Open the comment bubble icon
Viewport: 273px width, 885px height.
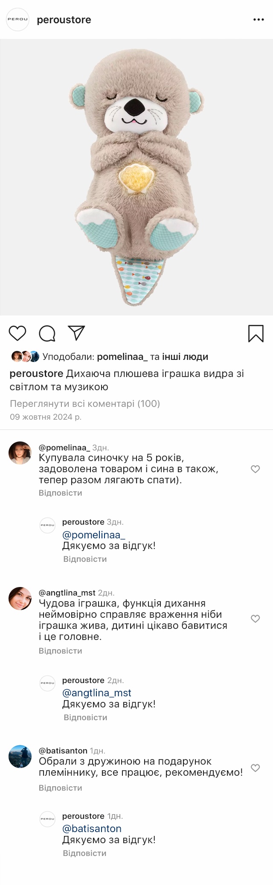47,333
